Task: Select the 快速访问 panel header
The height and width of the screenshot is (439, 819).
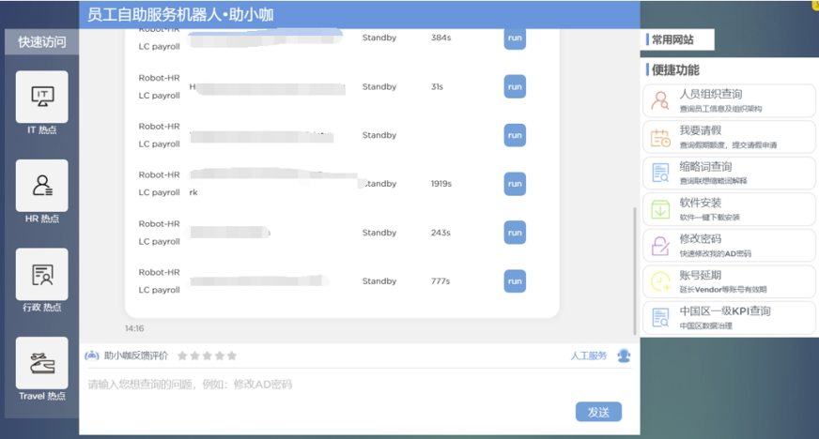Action: [41, 41]
